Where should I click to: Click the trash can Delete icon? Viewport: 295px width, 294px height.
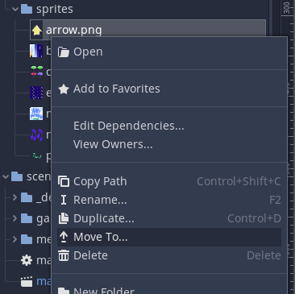[x=64, y=255]
